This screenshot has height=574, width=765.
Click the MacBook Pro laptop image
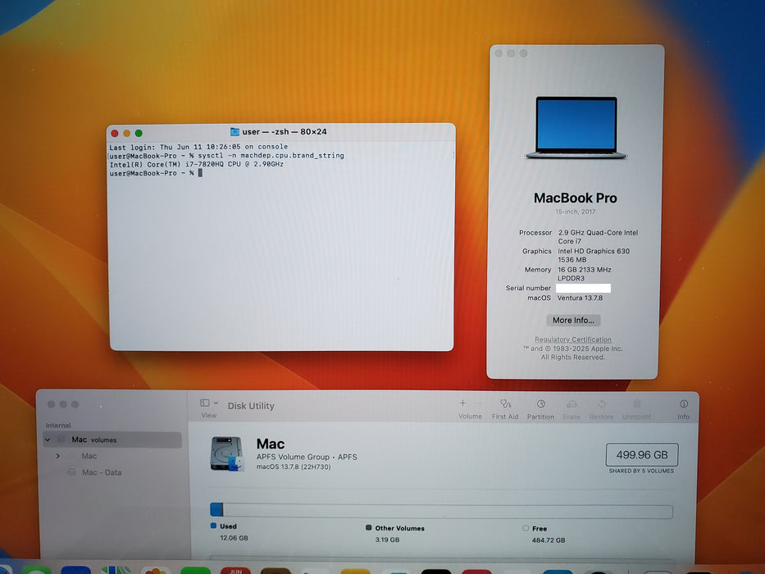pos(576,128)
